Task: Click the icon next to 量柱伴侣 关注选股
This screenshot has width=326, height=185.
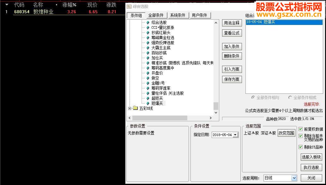Action: [x=148, y=93]
